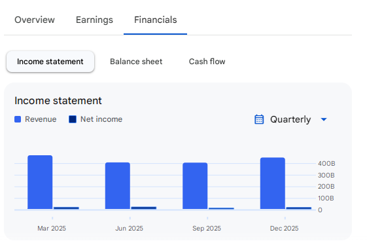This screenshot has height=245, width=367.
Task: Click the Revenue legend color swatch
Action: [18, 119]
